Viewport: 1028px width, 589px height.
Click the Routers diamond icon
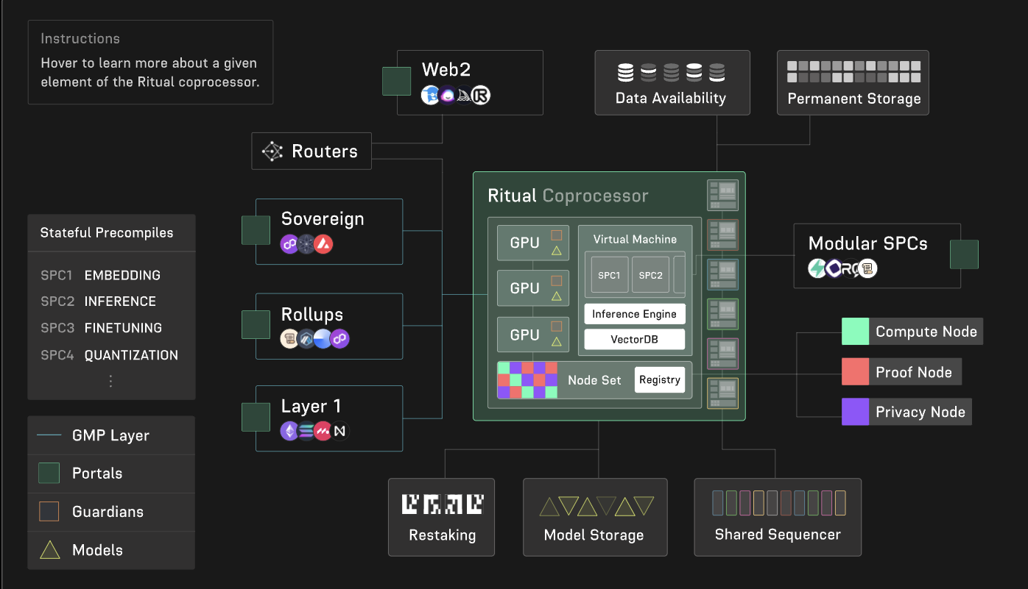[x=272, y=151]
